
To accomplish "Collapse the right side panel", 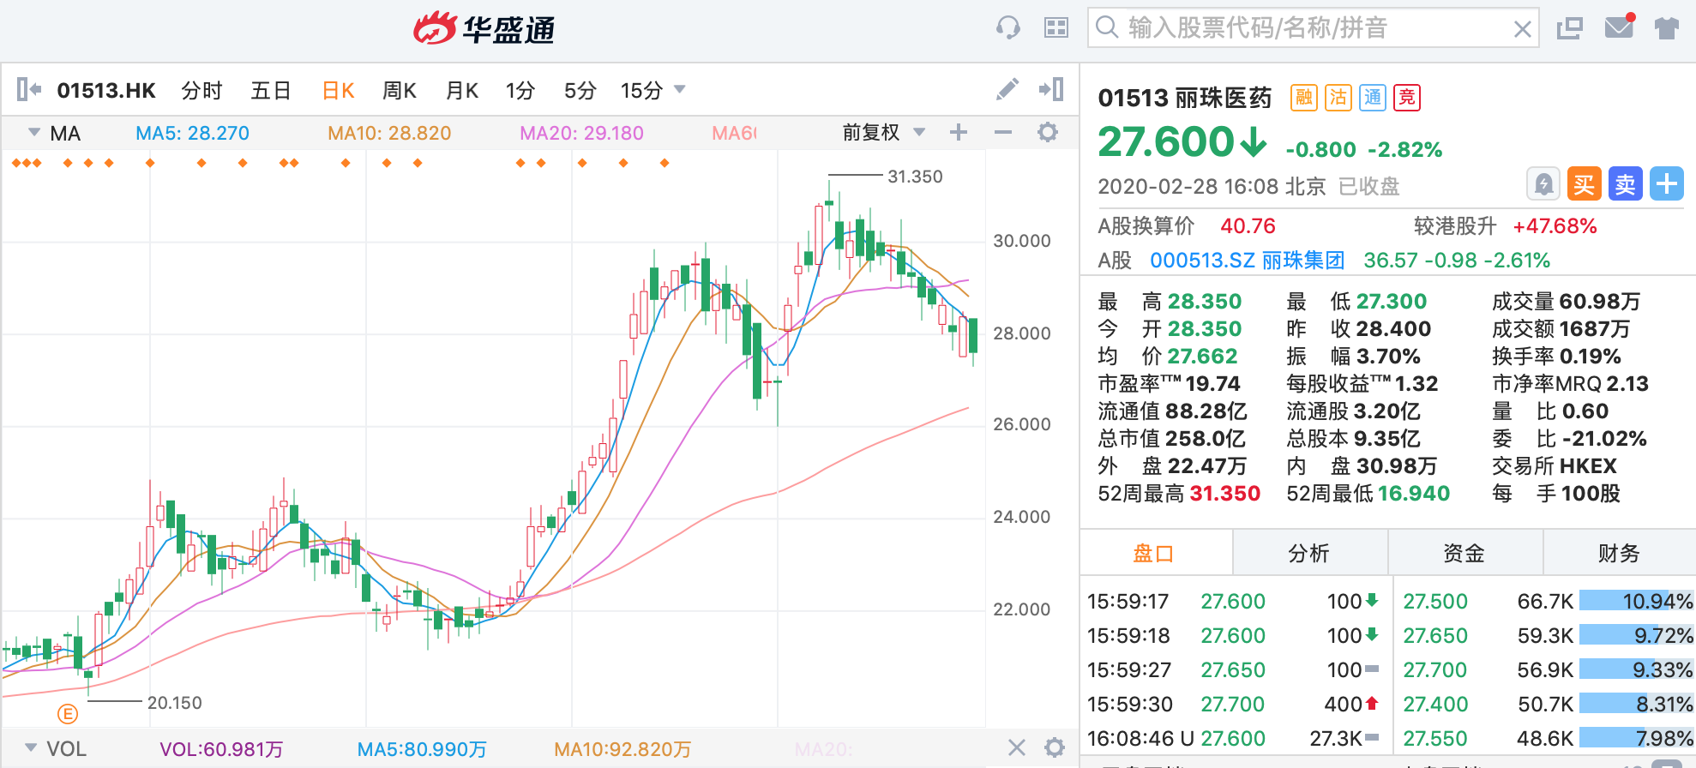I will (1051, 89).
